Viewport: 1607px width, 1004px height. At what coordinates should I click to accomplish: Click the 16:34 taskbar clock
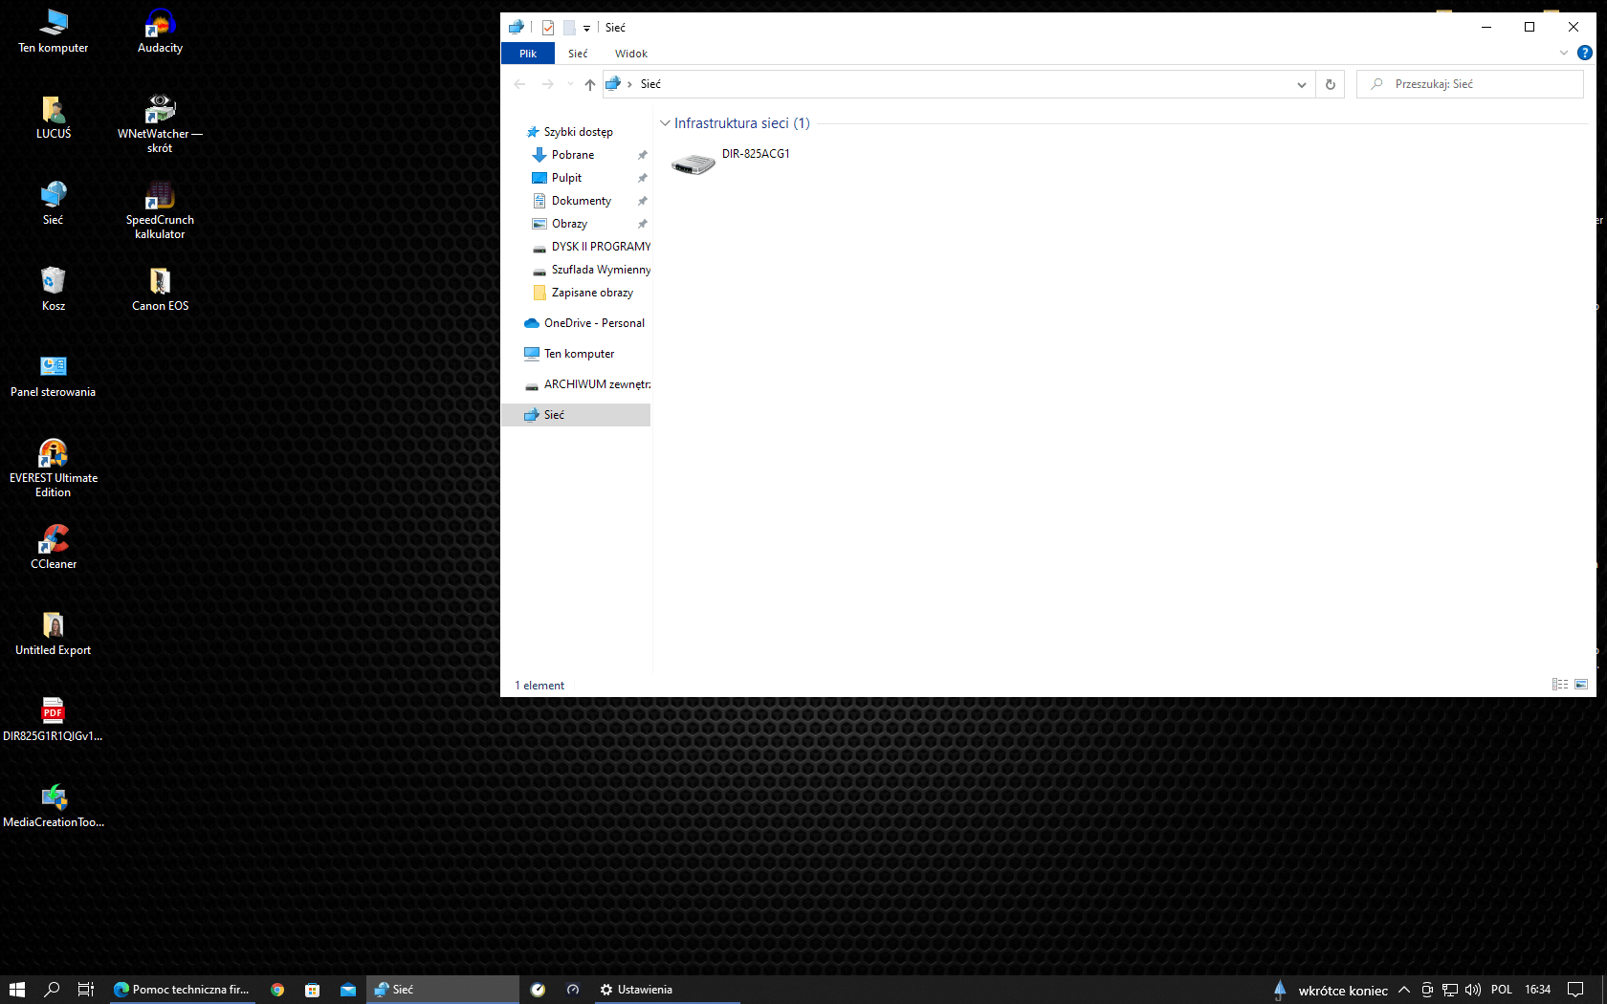tap(1538, 990)
